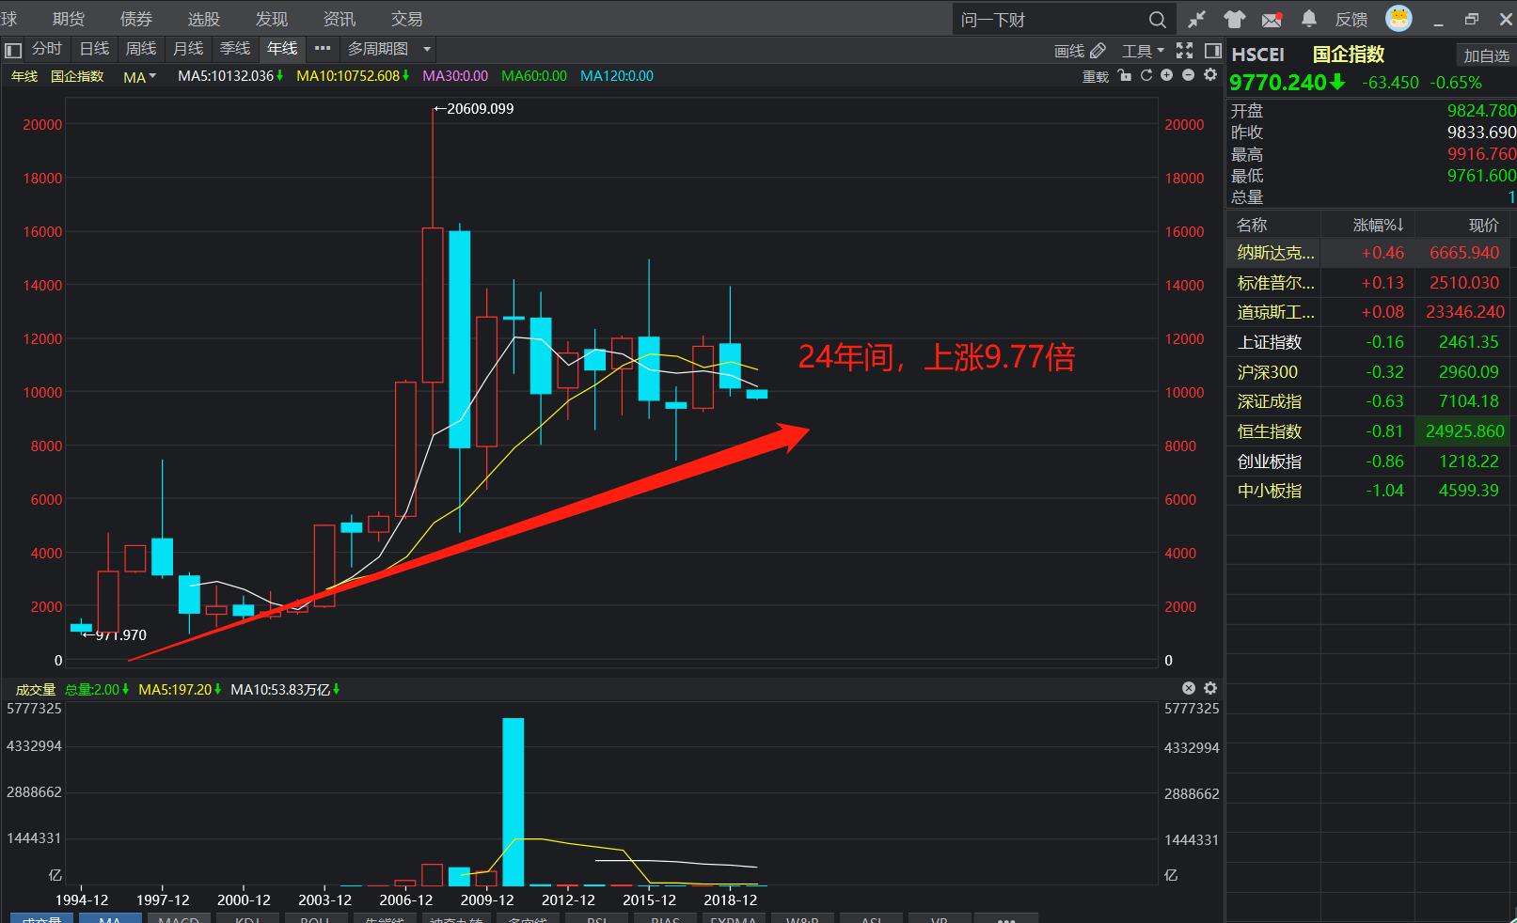1517x923 pixels.
Task: Click the 成交量 volume panel label
Action: click(36, 690)
